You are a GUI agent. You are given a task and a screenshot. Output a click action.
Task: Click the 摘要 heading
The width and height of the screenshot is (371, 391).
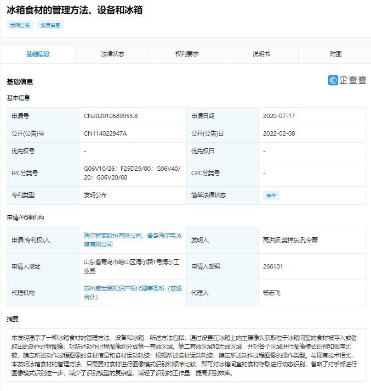coord(13,319)
